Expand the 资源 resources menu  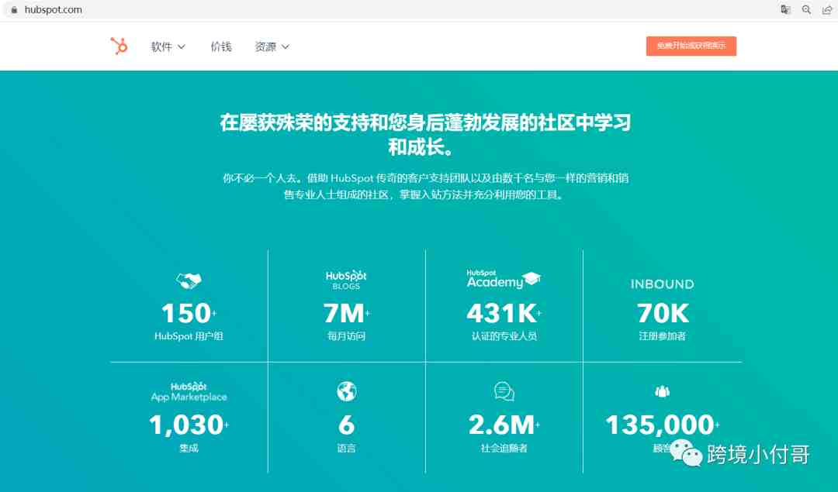(272, 47)
